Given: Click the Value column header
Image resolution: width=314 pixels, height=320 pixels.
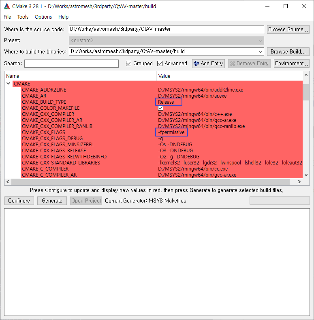Looking at the screenshot, I should click(230, 76).
